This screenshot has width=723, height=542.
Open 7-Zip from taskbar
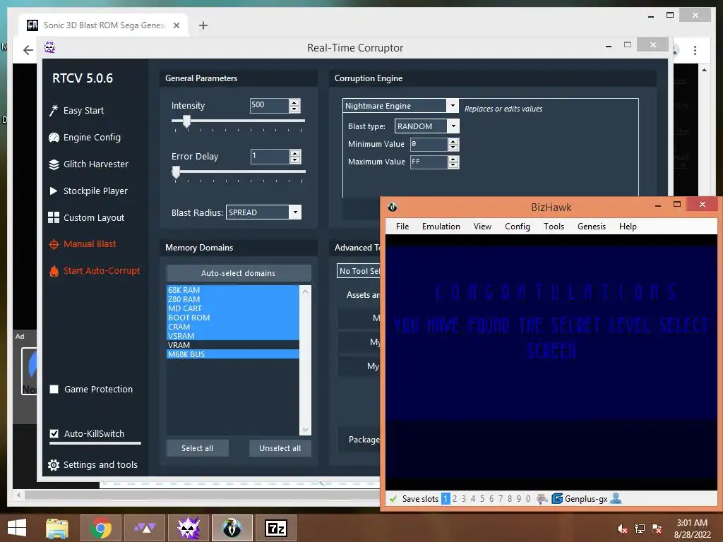[x=276, y=528]
